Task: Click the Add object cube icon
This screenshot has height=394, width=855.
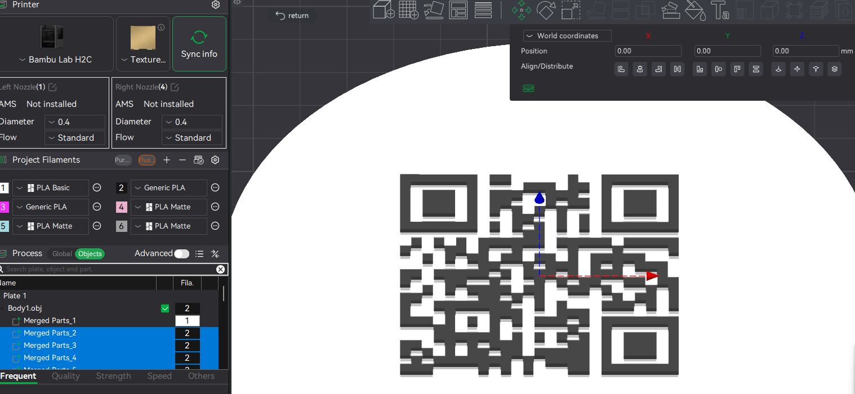Action: click(x=384, y=10)
